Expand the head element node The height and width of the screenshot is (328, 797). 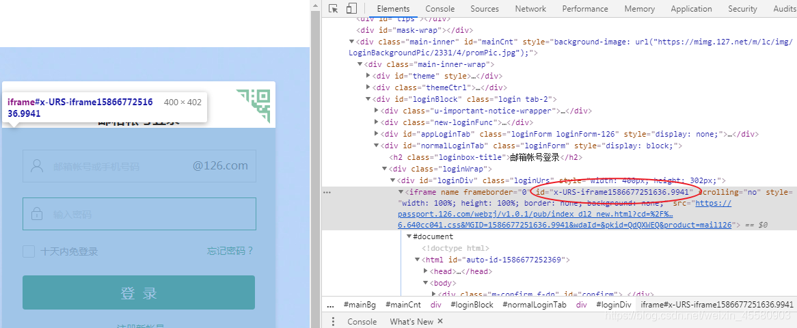(x=425, y=271)
